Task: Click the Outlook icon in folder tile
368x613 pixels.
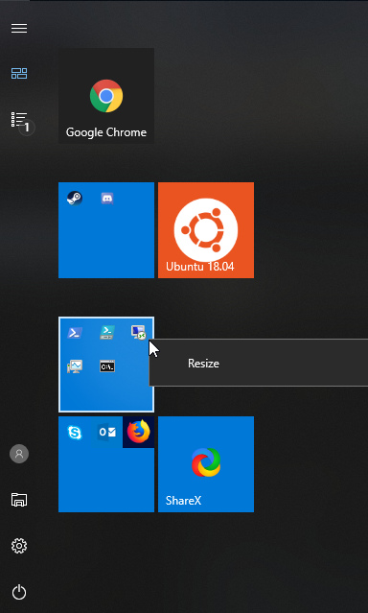Action: (x=107, y=432)
